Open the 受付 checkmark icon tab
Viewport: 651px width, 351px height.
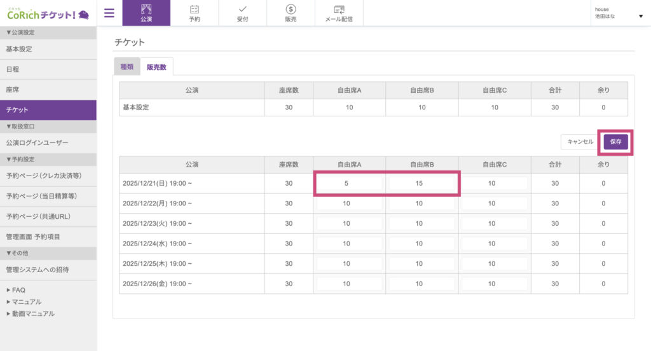pos(243,13)
